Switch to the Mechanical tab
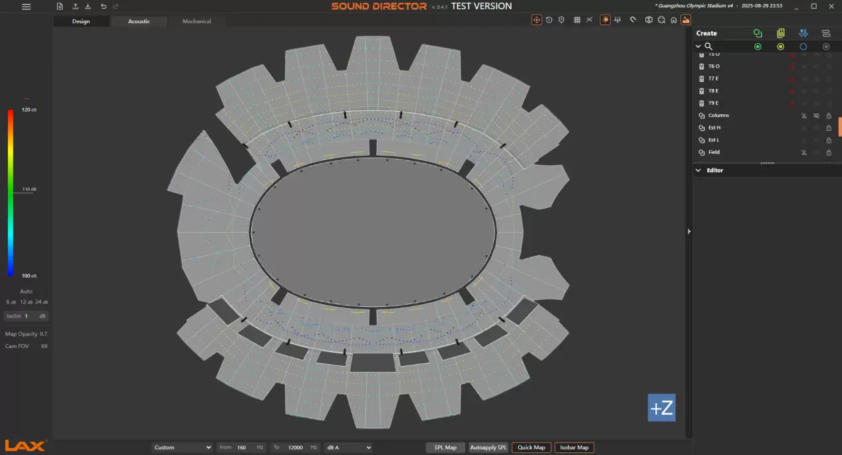Viewport: 842px width, 455px height. (197, 21)
